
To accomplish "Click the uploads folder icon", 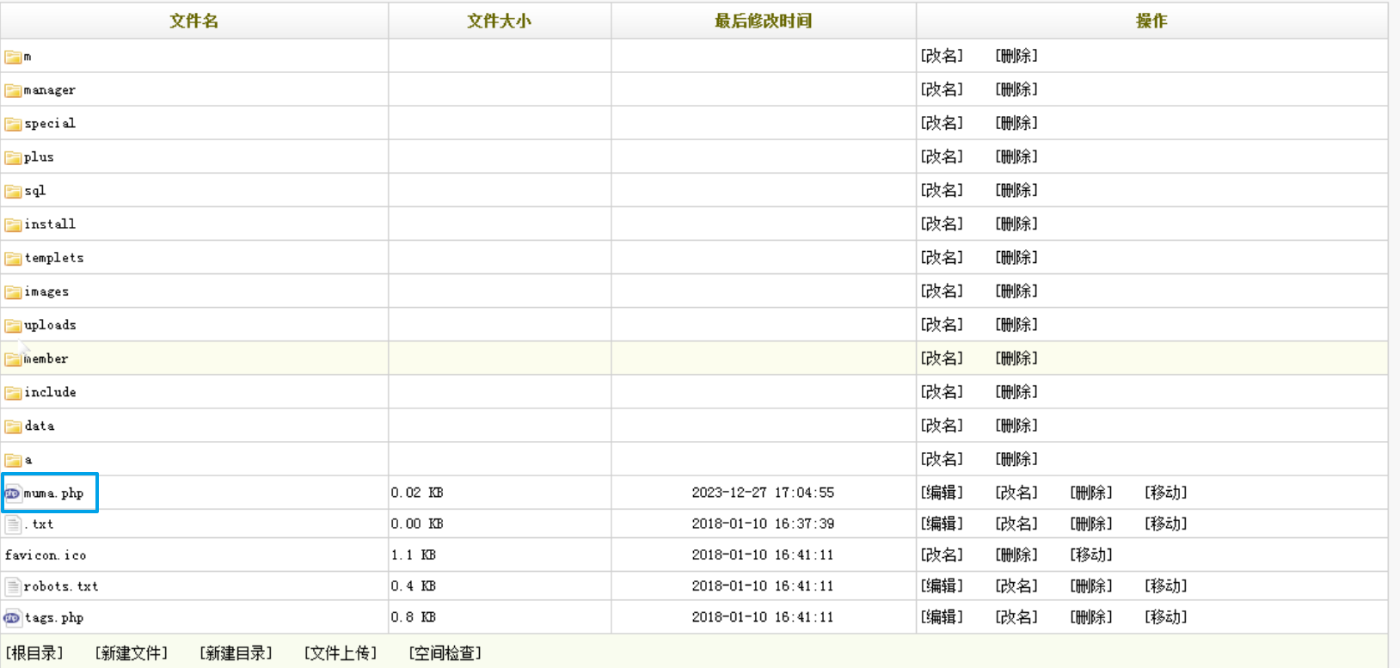I will [x=13, y=325].
